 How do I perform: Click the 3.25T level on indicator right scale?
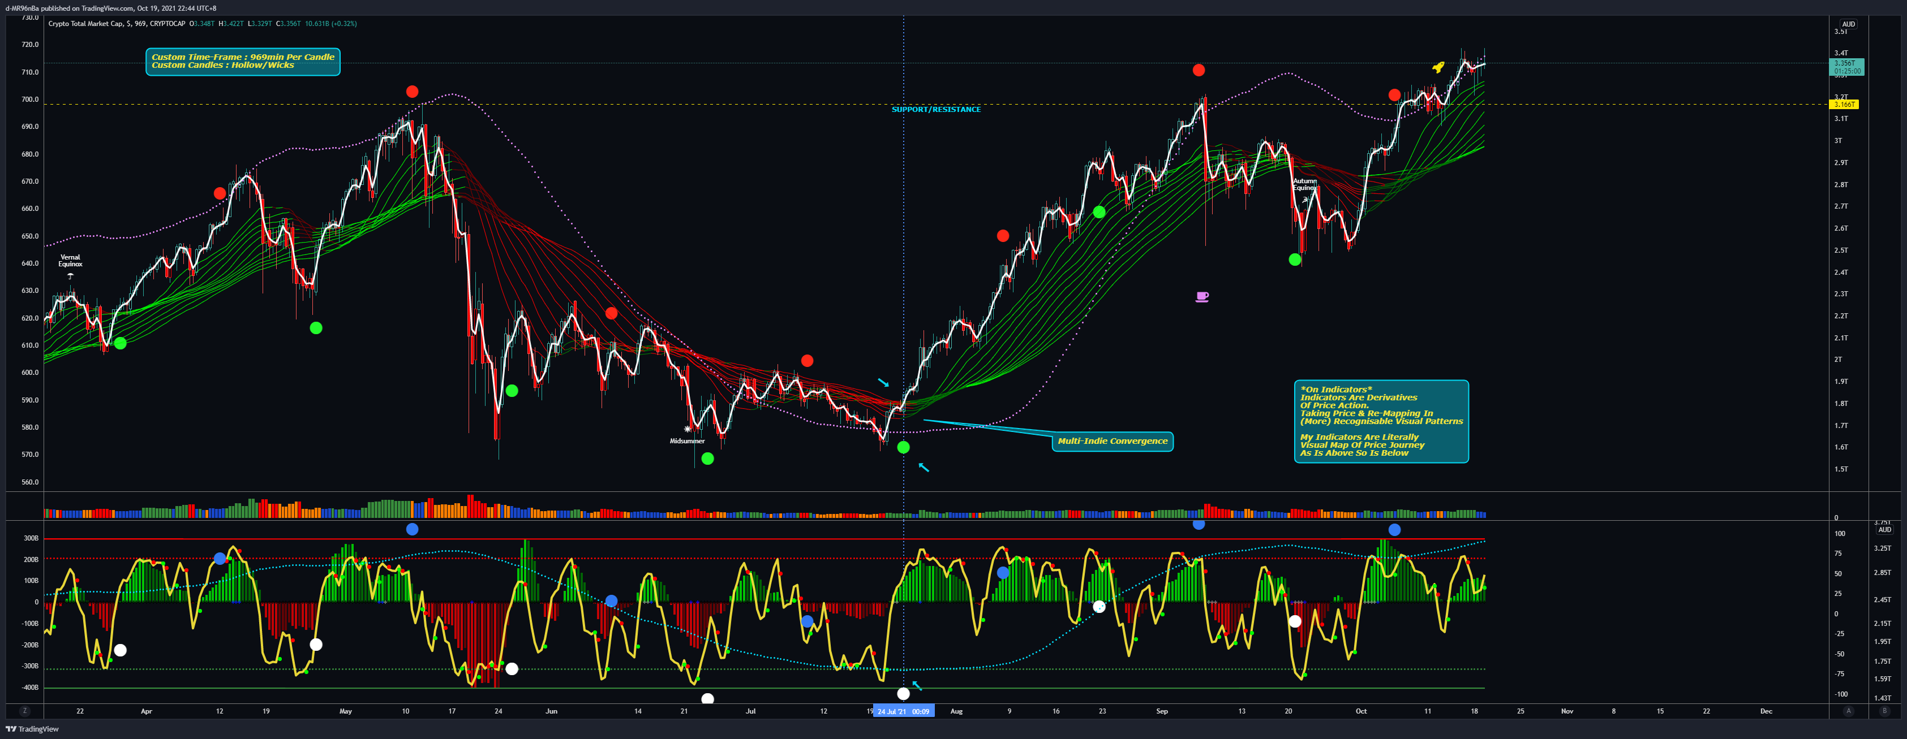coord(1883,548)
